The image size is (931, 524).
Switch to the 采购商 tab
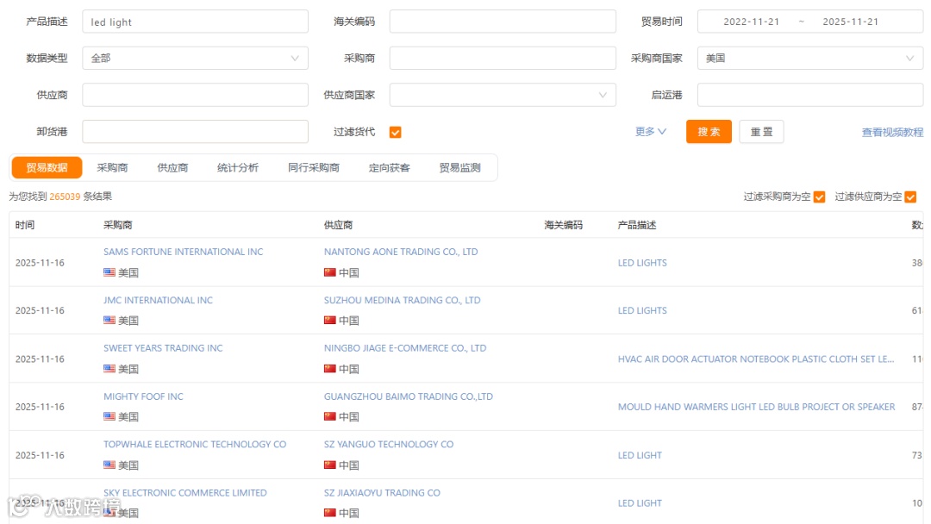112,168
